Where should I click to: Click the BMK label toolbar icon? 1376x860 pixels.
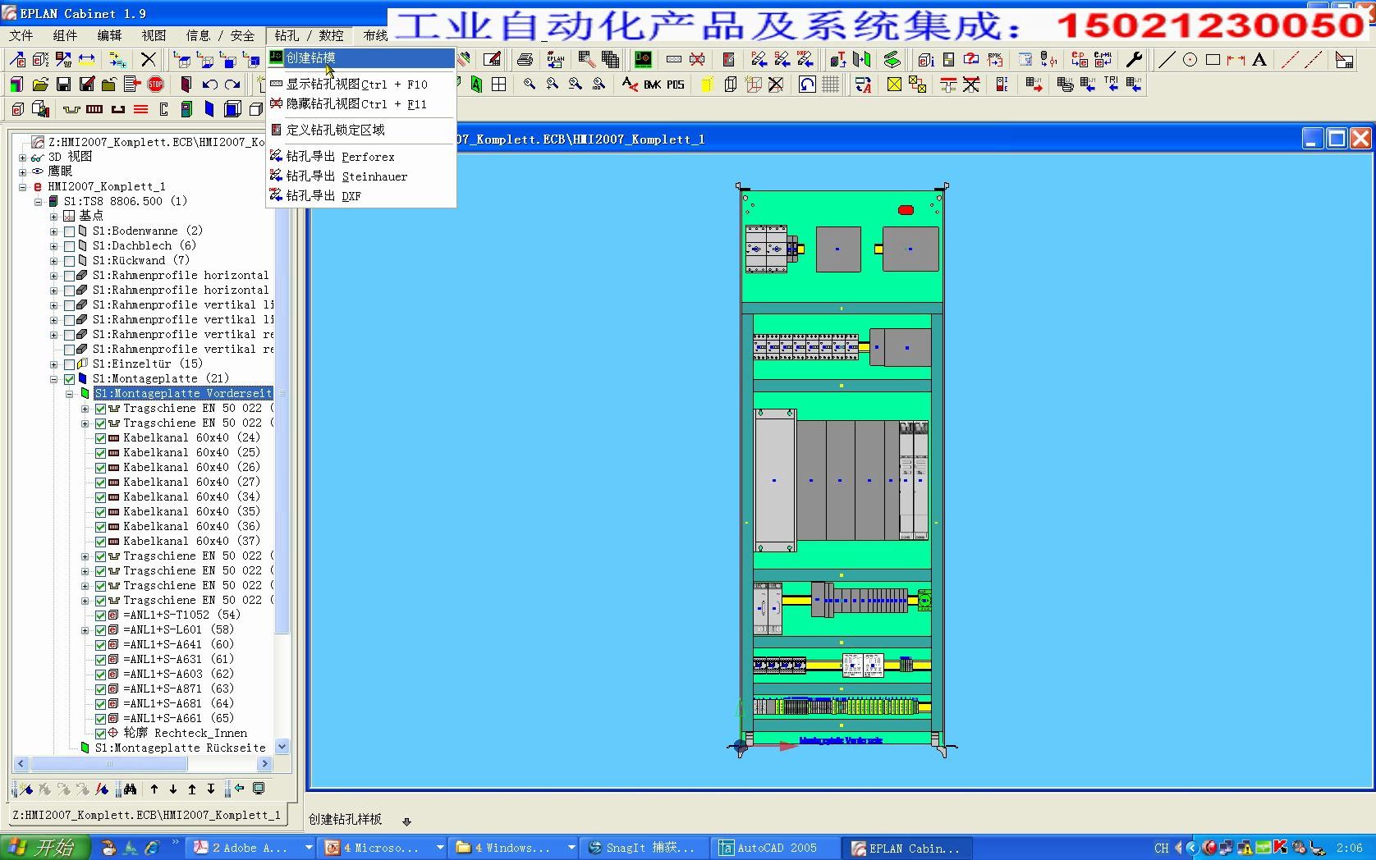click(653, 85)
